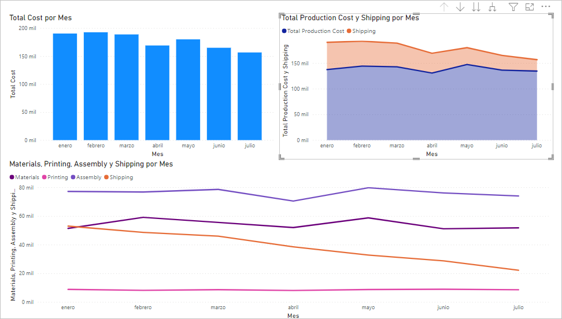Open more options ellipsis on area chart
Viewport: 562px width, 319px height.
545,6
